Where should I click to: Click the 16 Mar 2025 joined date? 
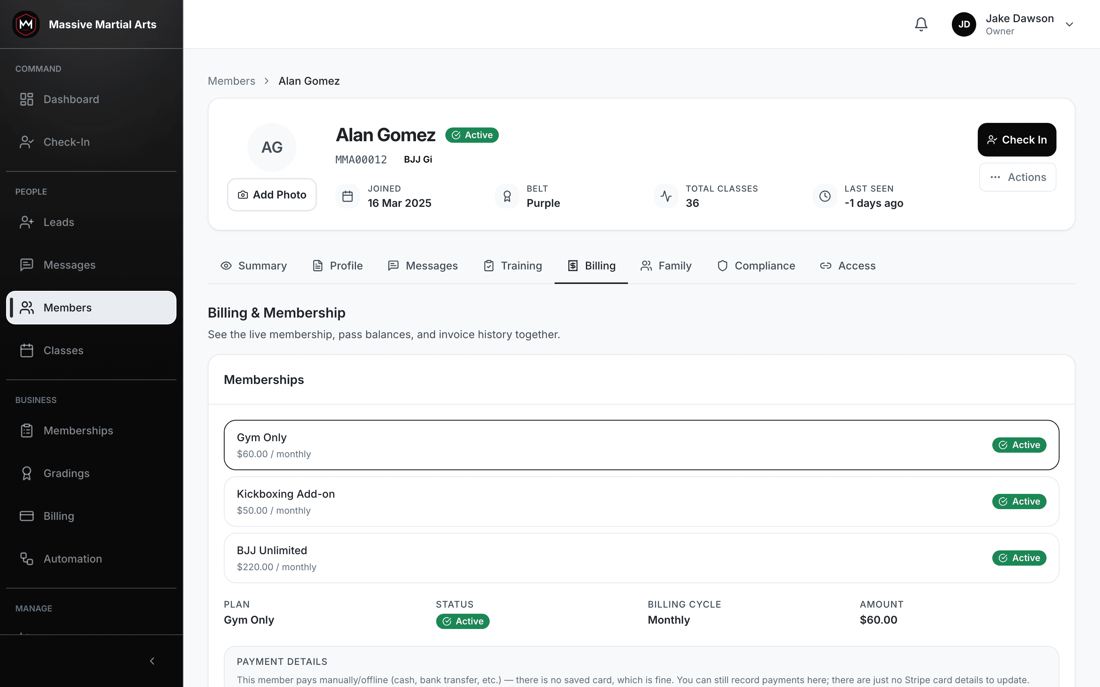coord(400,203)
